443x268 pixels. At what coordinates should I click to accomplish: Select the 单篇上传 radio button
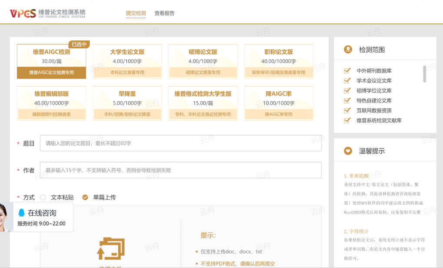(x=85, y=197)
